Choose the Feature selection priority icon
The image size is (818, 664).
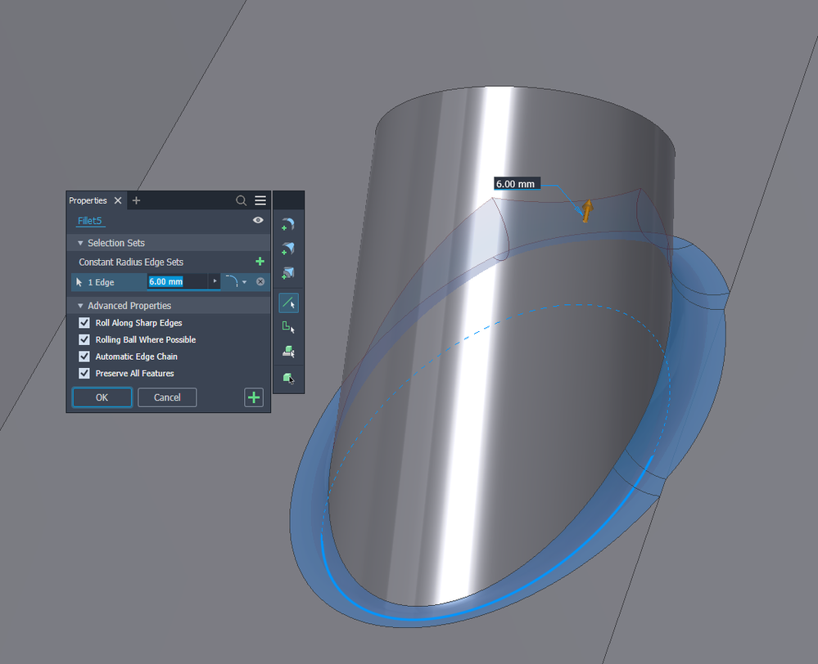(x=288, y=352)
